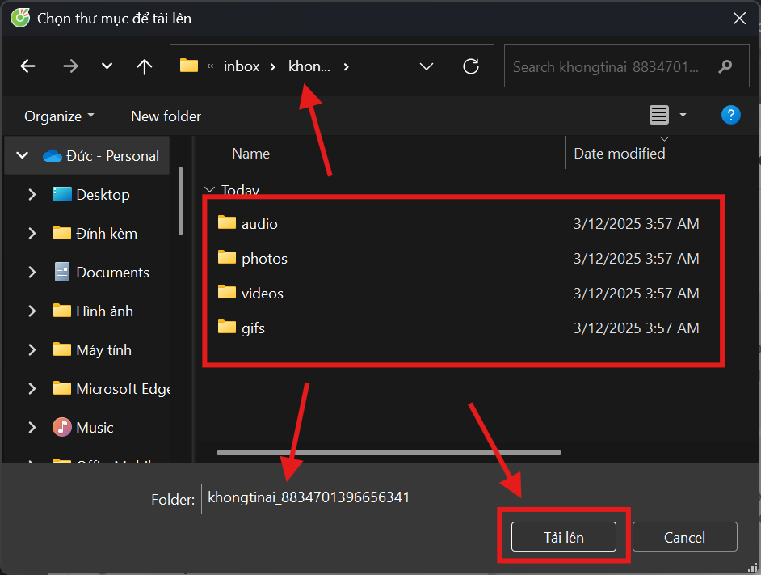The height and width of the screenshot is (575, 761).
Task: Open the recent locations chevron
Action: point(107,66)
